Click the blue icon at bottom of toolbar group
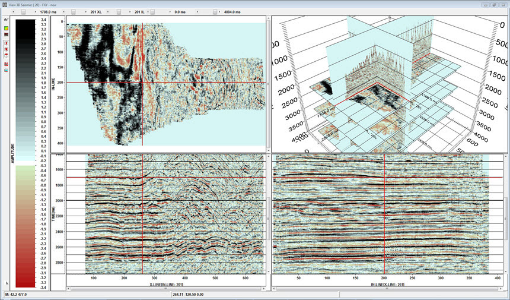Viewport: 510px width, 300px height. (x=6, y=70)
